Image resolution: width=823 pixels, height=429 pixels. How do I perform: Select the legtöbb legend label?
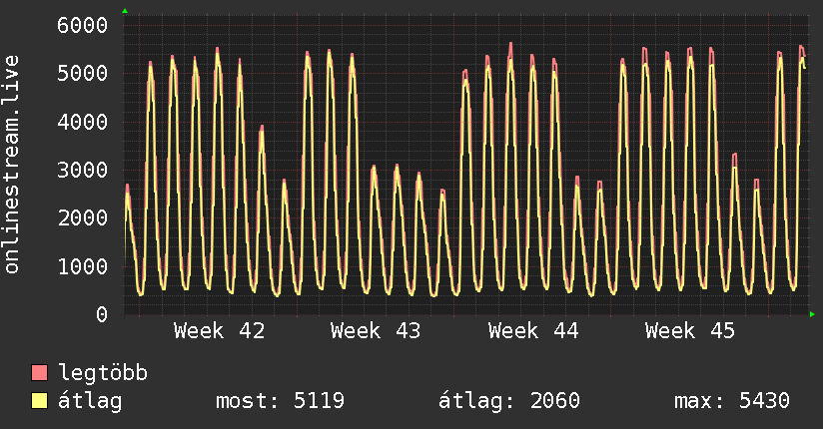click(103, 373)
